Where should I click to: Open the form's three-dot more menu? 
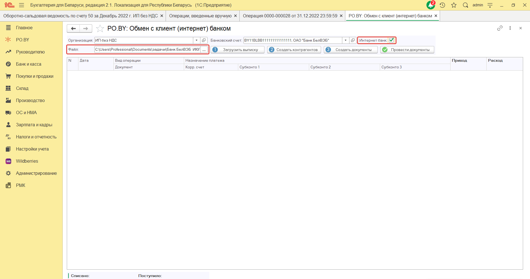tap(510, 28)
